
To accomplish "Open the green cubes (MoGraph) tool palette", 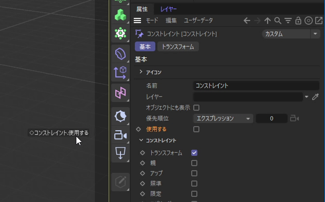I will pyautogui.click(x=120, y=15).
